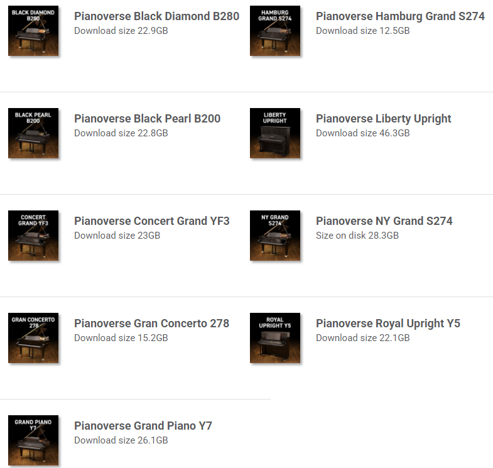Select the Pianoverse Black Pearl B200 title
This screenshot has height=468, width=493.
pos(147,119)
